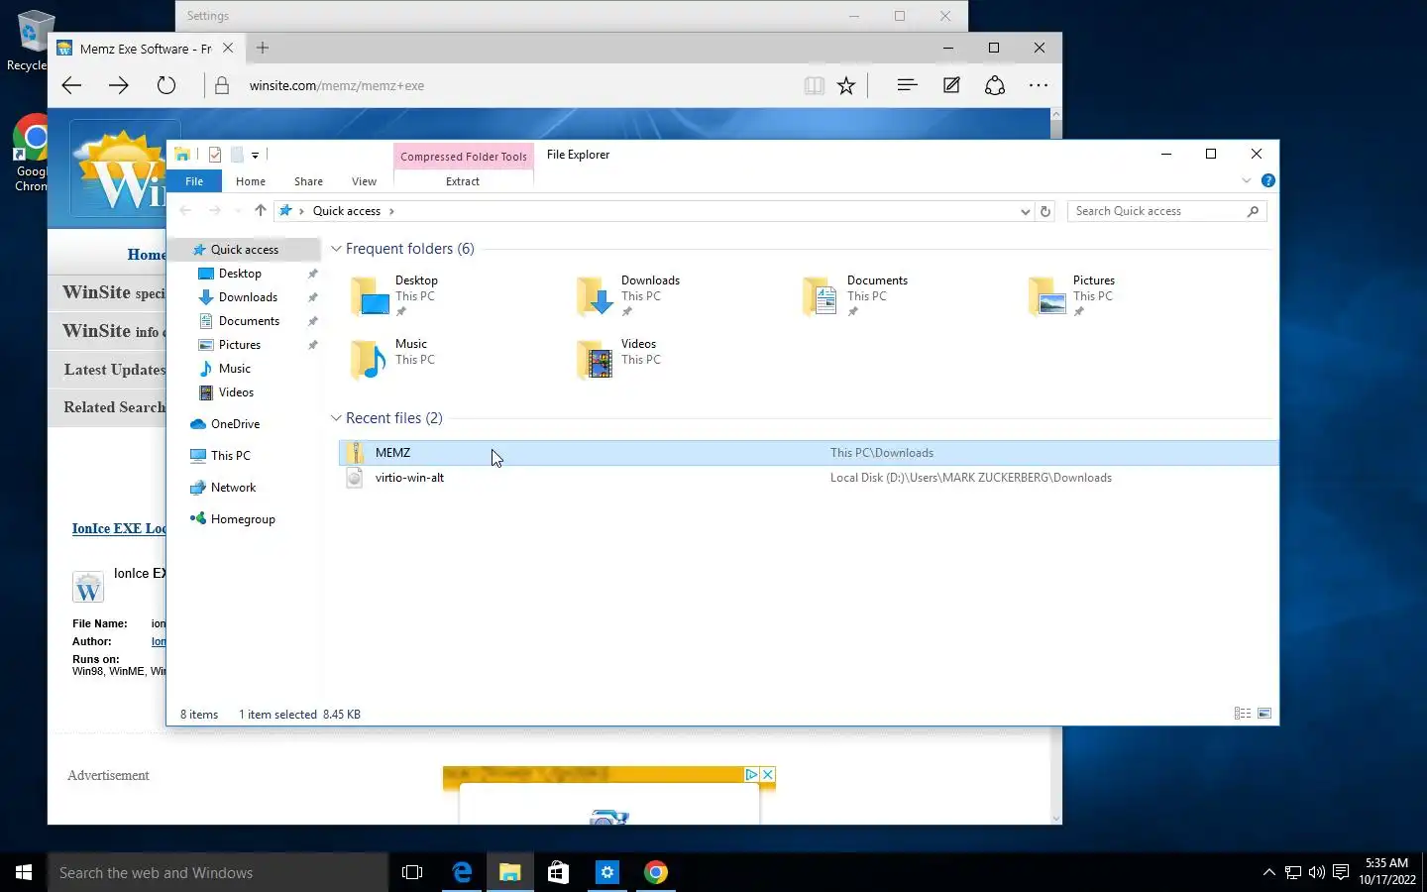The image size is (1427, 892).
Task: Collapse the Frequent folders group
Action: point(336,249)
